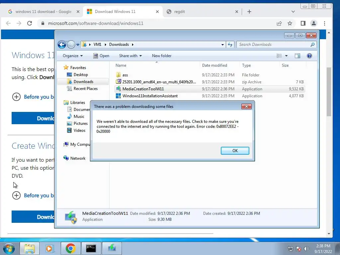Open the Windows Start button
This screenshot has width=340, height=255.
pos(9,248)
